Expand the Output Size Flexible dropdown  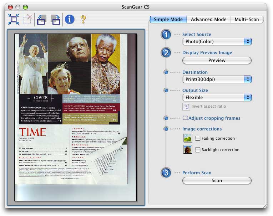coord(217,97)
